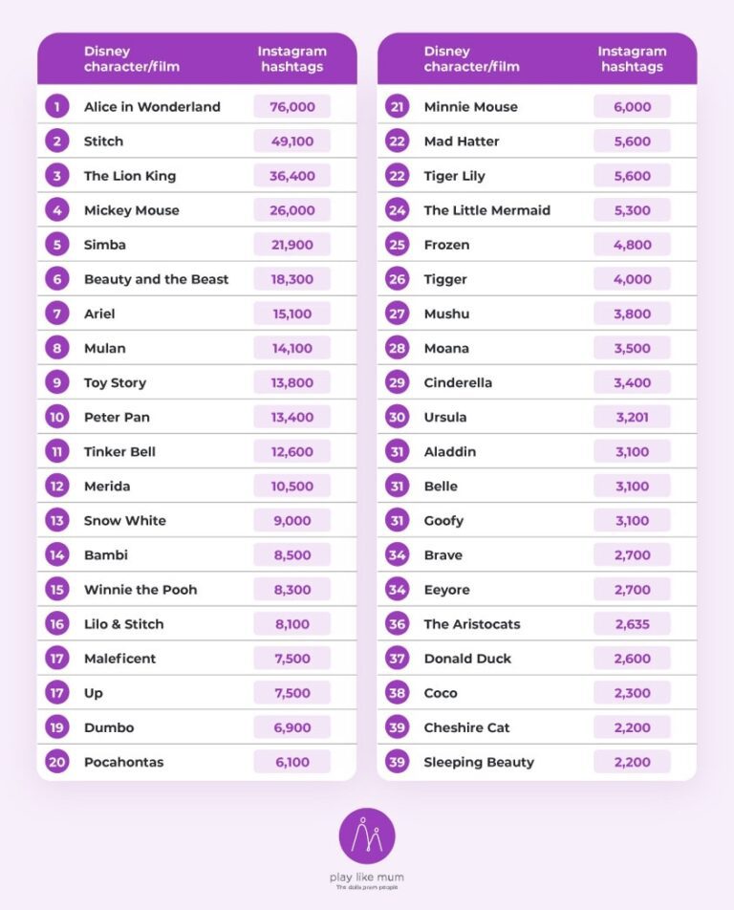Click the rank 21 badge for Minnie Mouse
Screen dimensions: 734x910
(x=398, y=107)
